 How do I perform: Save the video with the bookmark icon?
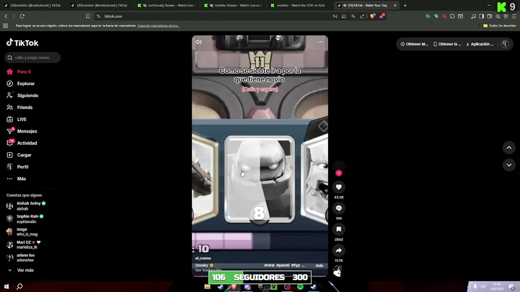[x=339, y=229]
